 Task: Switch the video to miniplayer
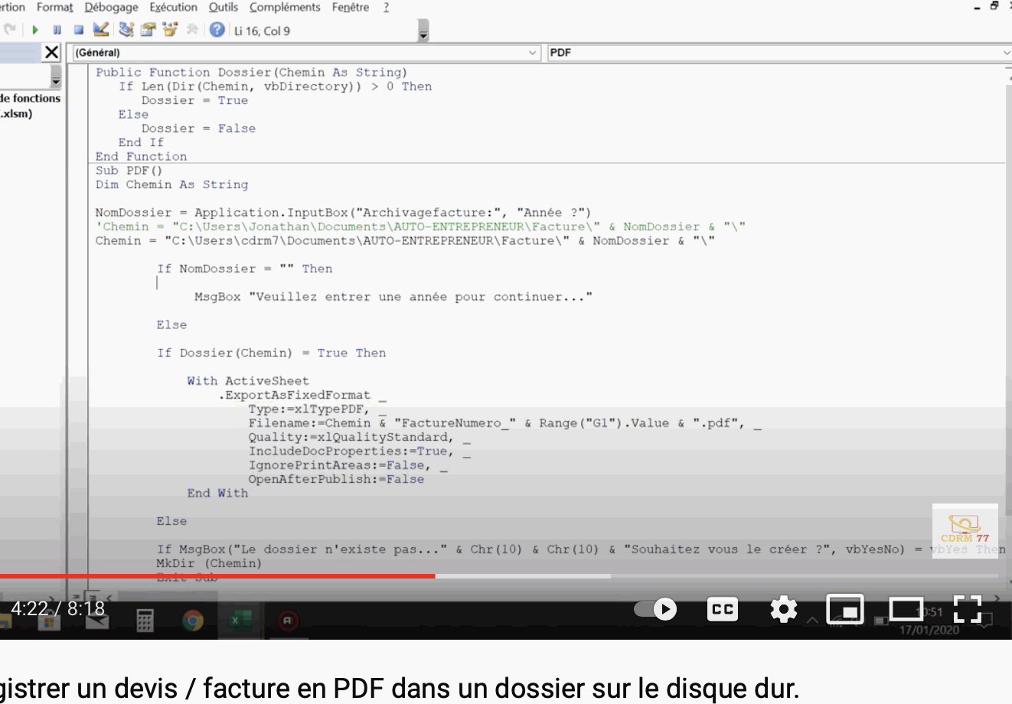845,609
